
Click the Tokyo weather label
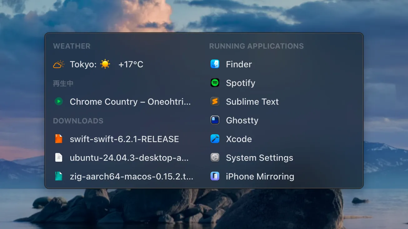click(x=83, y=64)
